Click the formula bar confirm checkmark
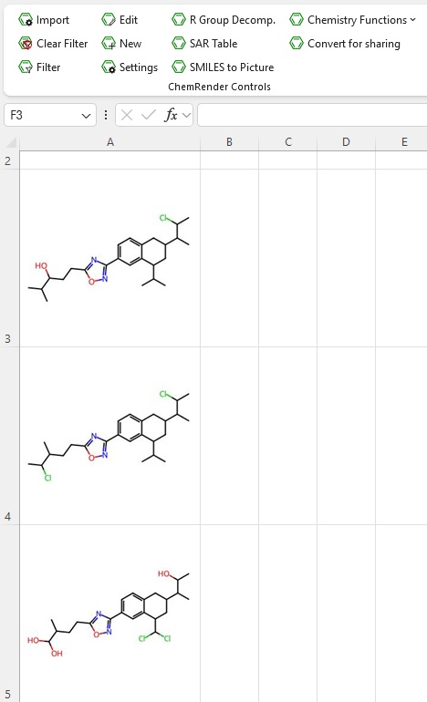 pos(149,116)
